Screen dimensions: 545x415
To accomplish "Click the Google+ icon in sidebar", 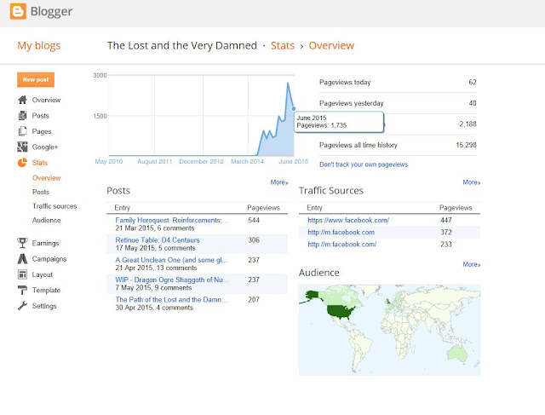I will 22,147.
